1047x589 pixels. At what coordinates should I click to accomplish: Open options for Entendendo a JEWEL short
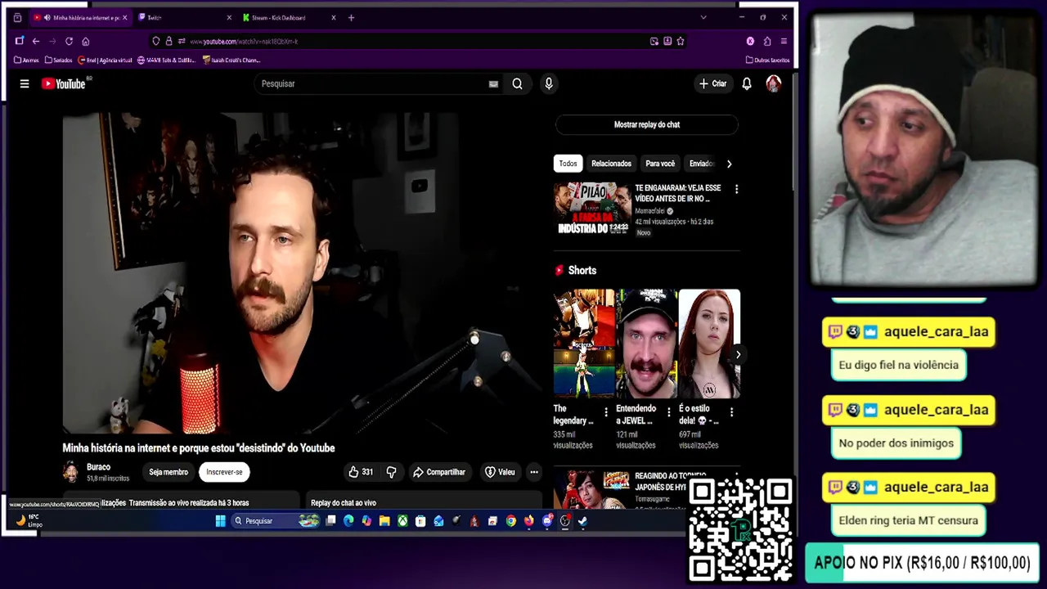tap(669, 412)
